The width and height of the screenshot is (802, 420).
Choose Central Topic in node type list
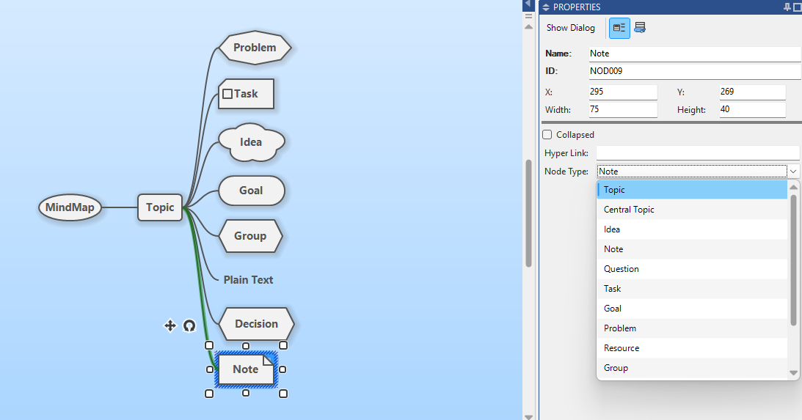tap(692, 210)
